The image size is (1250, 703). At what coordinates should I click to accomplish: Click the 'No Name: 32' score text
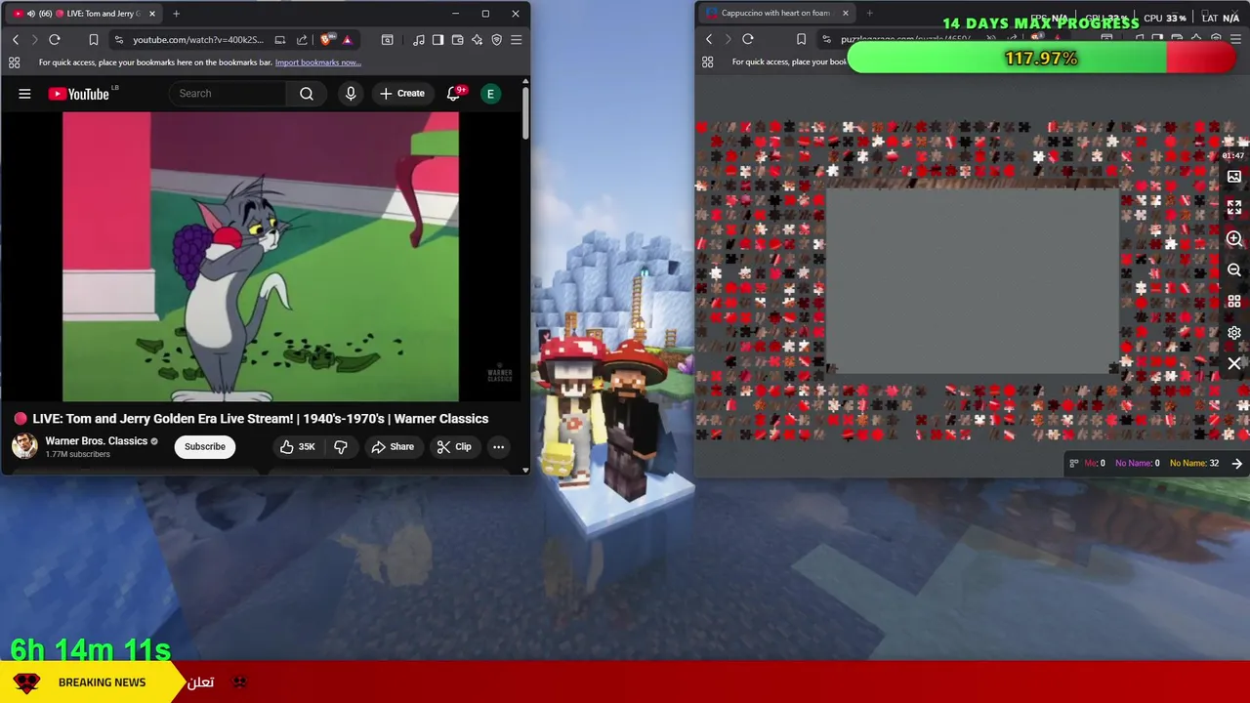1194,464
